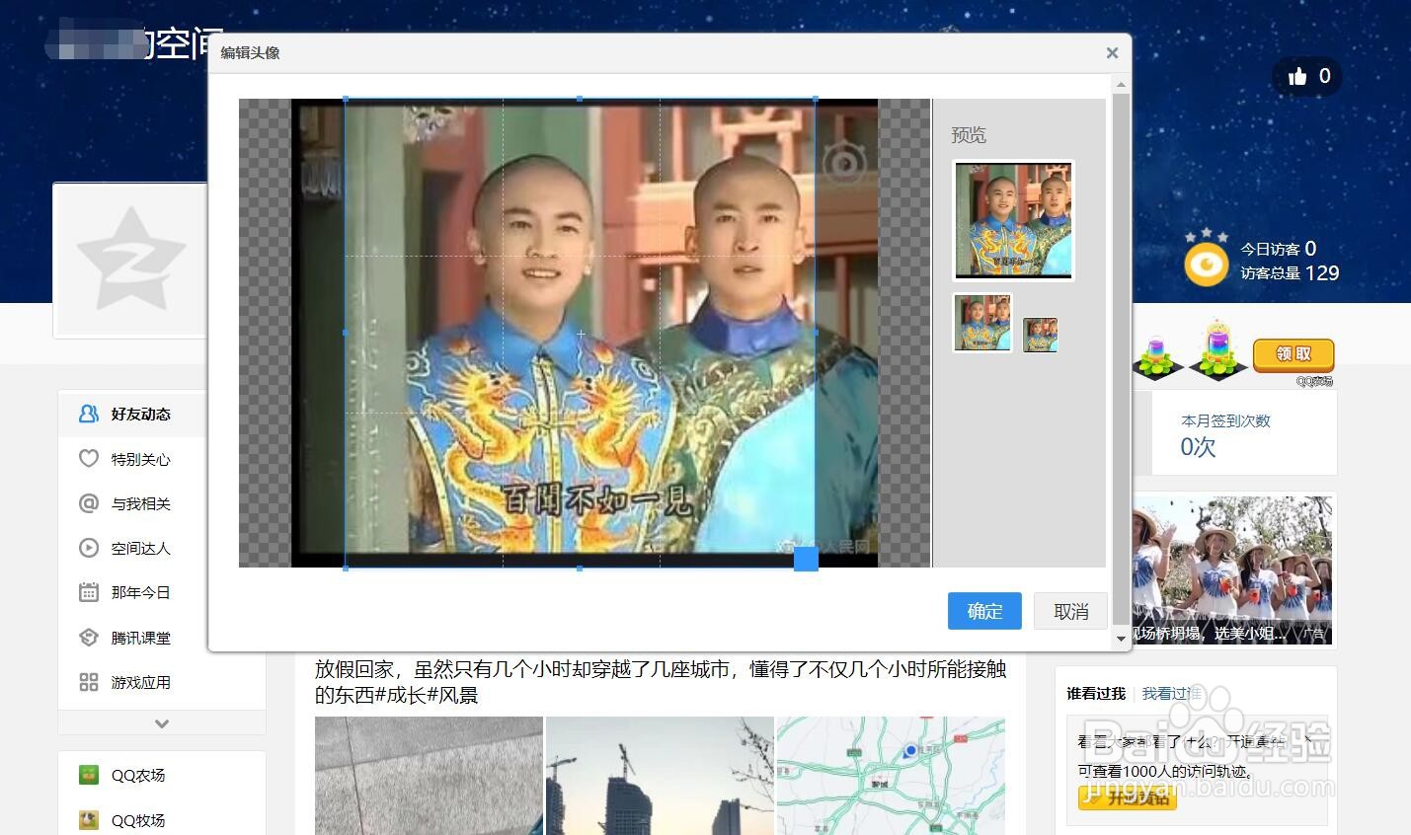The width and height of the screenshot is (1411, 835).
Task: Click the large avatar preview thumbnail
Action: point(1013,220)
